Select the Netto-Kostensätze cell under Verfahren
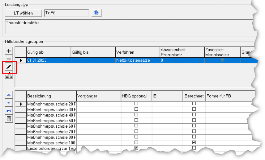Screen dimensions: 265x160 137,60
